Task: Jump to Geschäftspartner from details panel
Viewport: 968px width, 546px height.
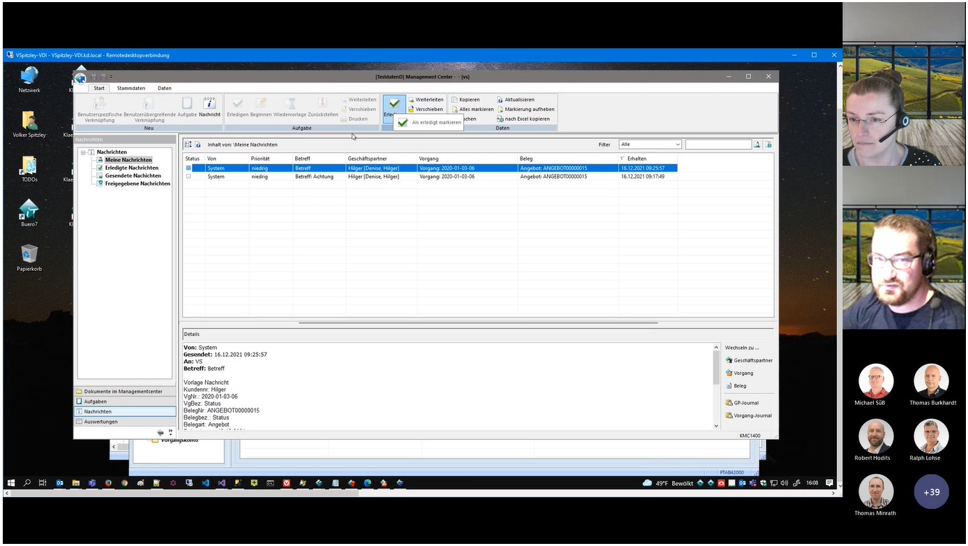Action: (x=748, y=360)
